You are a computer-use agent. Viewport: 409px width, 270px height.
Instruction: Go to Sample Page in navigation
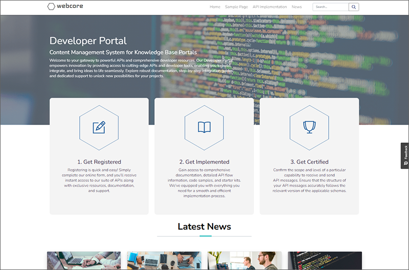pyautogui.click(x=236, y=7)
